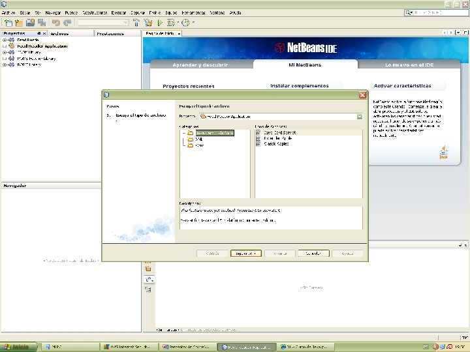
Task: Select Extended Applet file type
Action: coord(278,138)
